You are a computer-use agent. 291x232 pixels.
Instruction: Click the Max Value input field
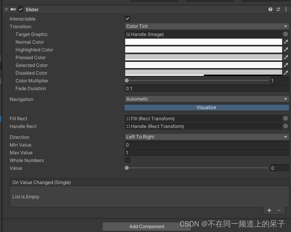207,153
